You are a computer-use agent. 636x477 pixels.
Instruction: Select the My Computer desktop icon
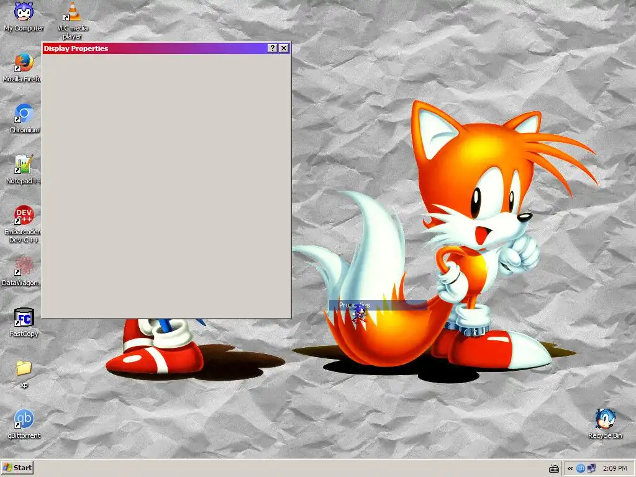tap(24, 17)
